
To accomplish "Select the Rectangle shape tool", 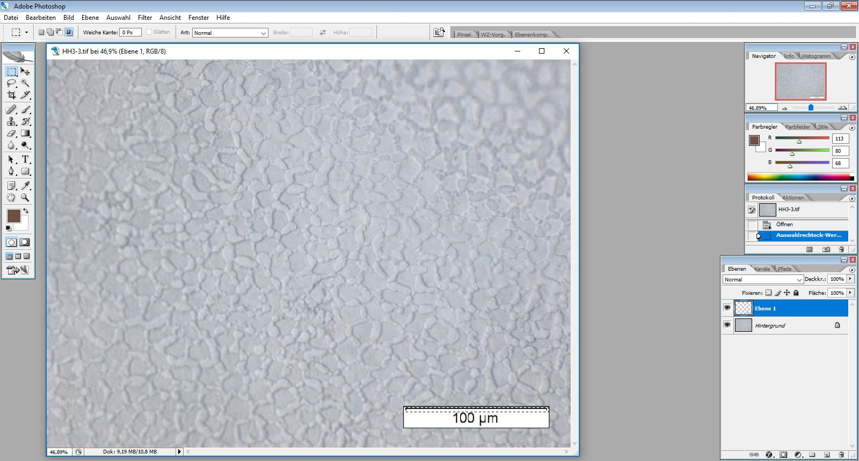I will coord(25,171).
